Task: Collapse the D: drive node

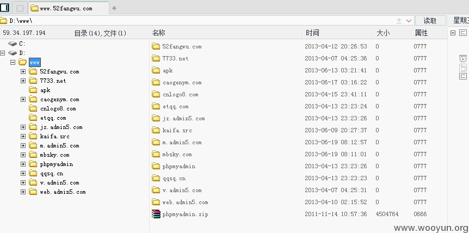Action: (x=3, y=53)
